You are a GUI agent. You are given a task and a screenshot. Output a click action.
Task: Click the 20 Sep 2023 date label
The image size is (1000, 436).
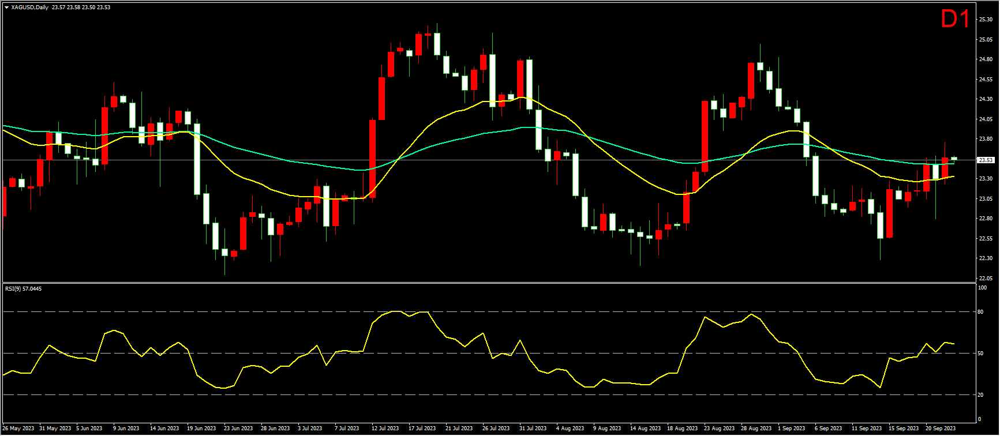941,429
